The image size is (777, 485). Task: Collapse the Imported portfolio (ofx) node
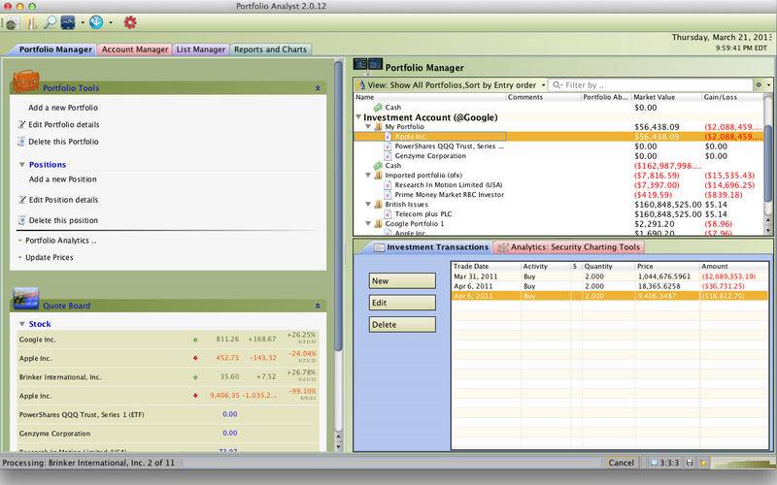pos(368,176)
